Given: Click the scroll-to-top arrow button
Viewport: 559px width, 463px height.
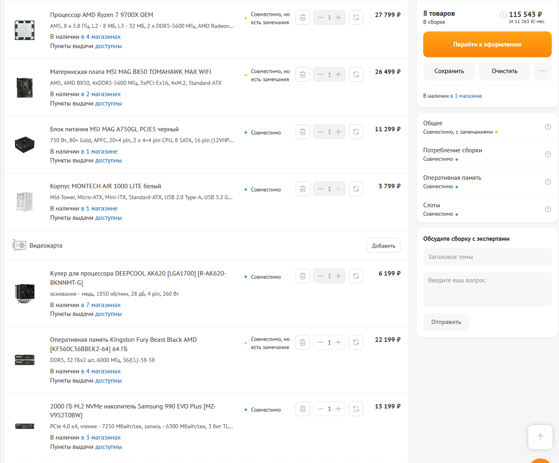Looking at the screenshot, I should tap(540, 437).
